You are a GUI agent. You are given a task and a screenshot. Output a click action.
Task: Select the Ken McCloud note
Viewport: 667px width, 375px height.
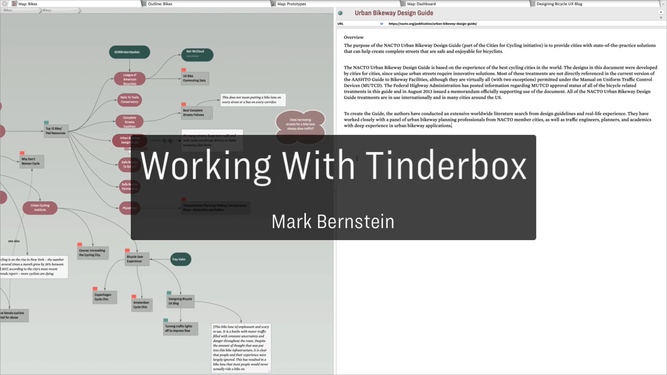click(x=197, y=55)
